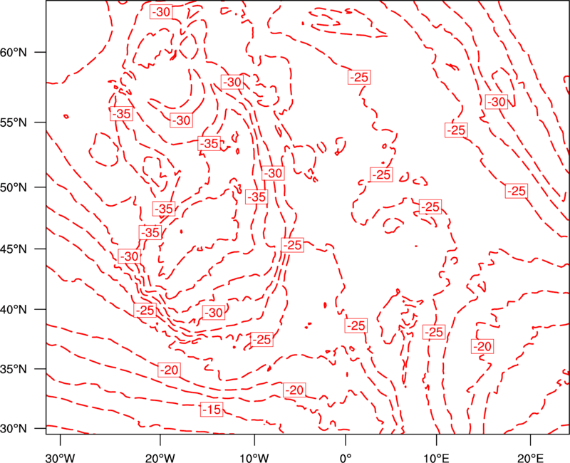Image resolution: width=570 pixels, height=463 pixels.
Task: Click the 45°N latitude axis label
Action: (14, 249)
